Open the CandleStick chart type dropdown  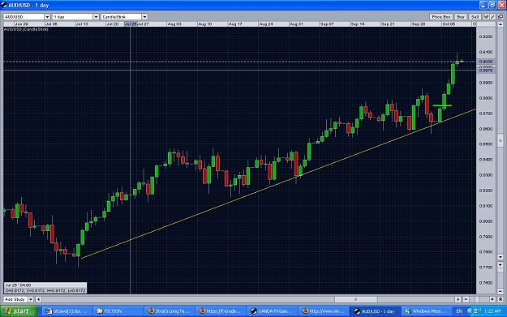[124, 17]
